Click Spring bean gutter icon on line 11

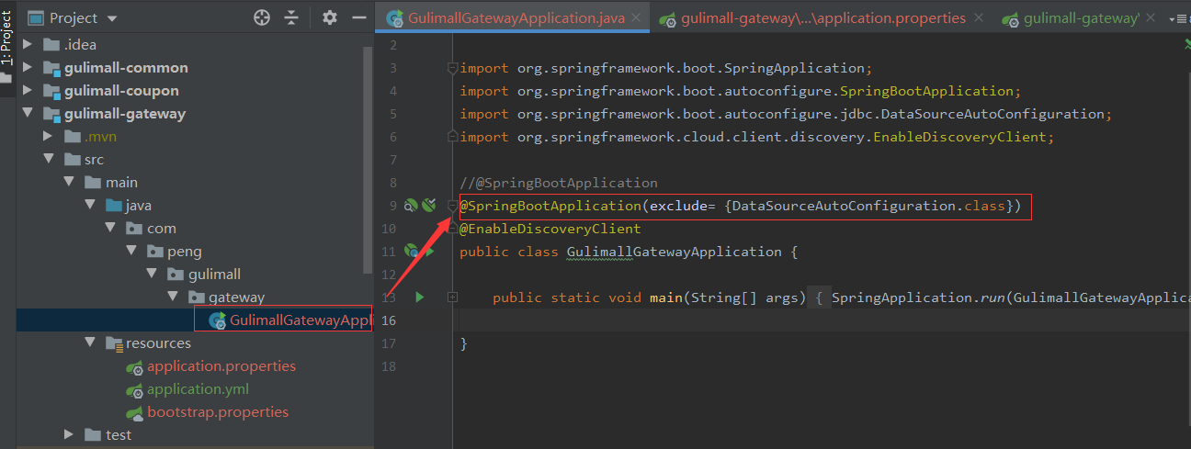pyautogui.click(x=411, y=251)
